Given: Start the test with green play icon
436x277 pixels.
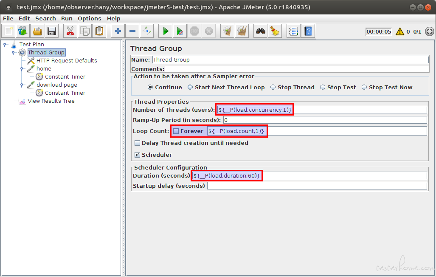Looking at the screenshot, I should pyautogui.click(x=166, y=31).
